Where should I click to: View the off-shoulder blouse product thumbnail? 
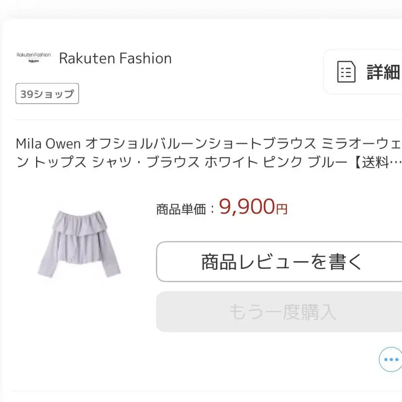click(79, 243)
